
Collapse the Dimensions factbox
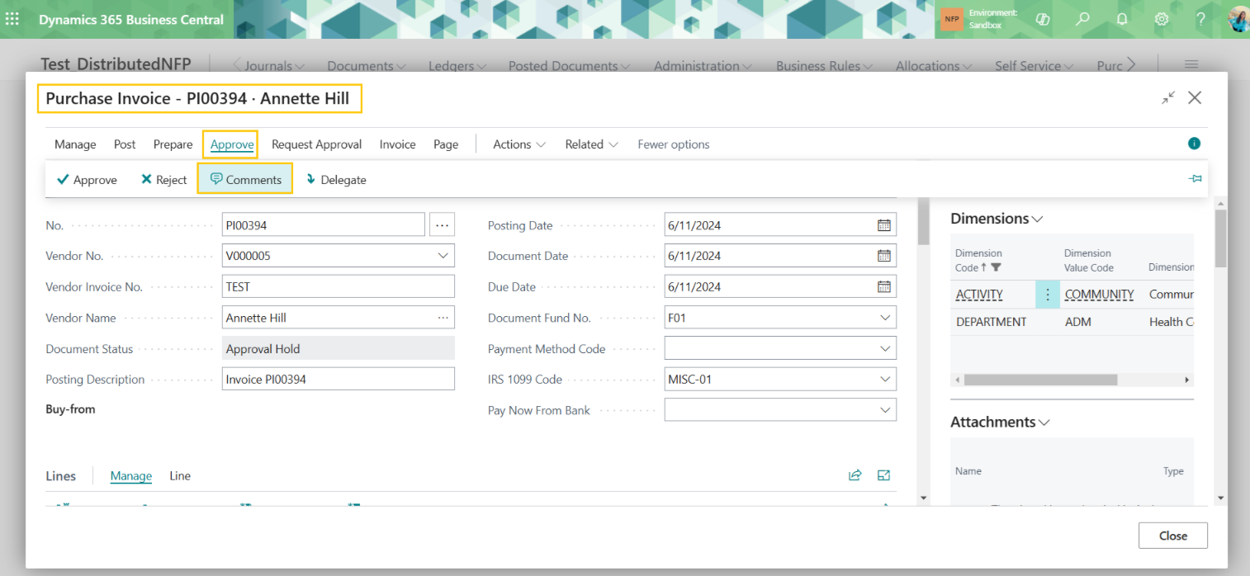click(x=997, y=219)
